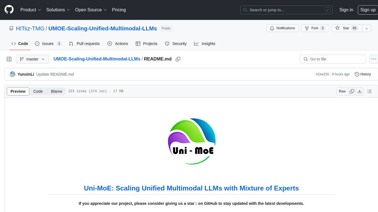Switch to the Insights tab
Viewport: 378px width, 212px height.
tap(205, 44)
